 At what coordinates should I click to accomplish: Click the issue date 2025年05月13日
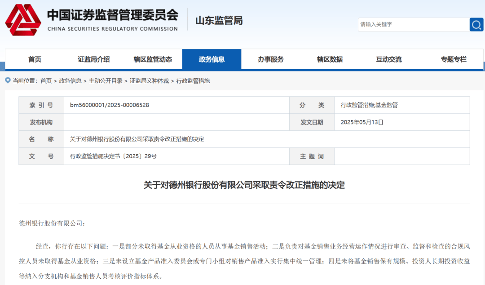point(362,122)
